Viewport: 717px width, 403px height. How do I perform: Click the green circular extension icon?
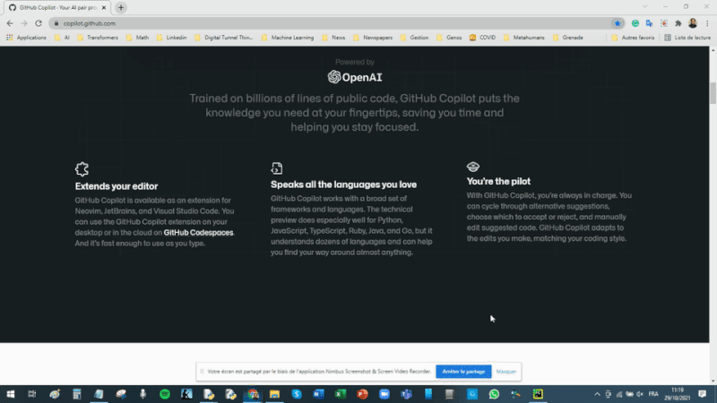click(x=635, y=23)
